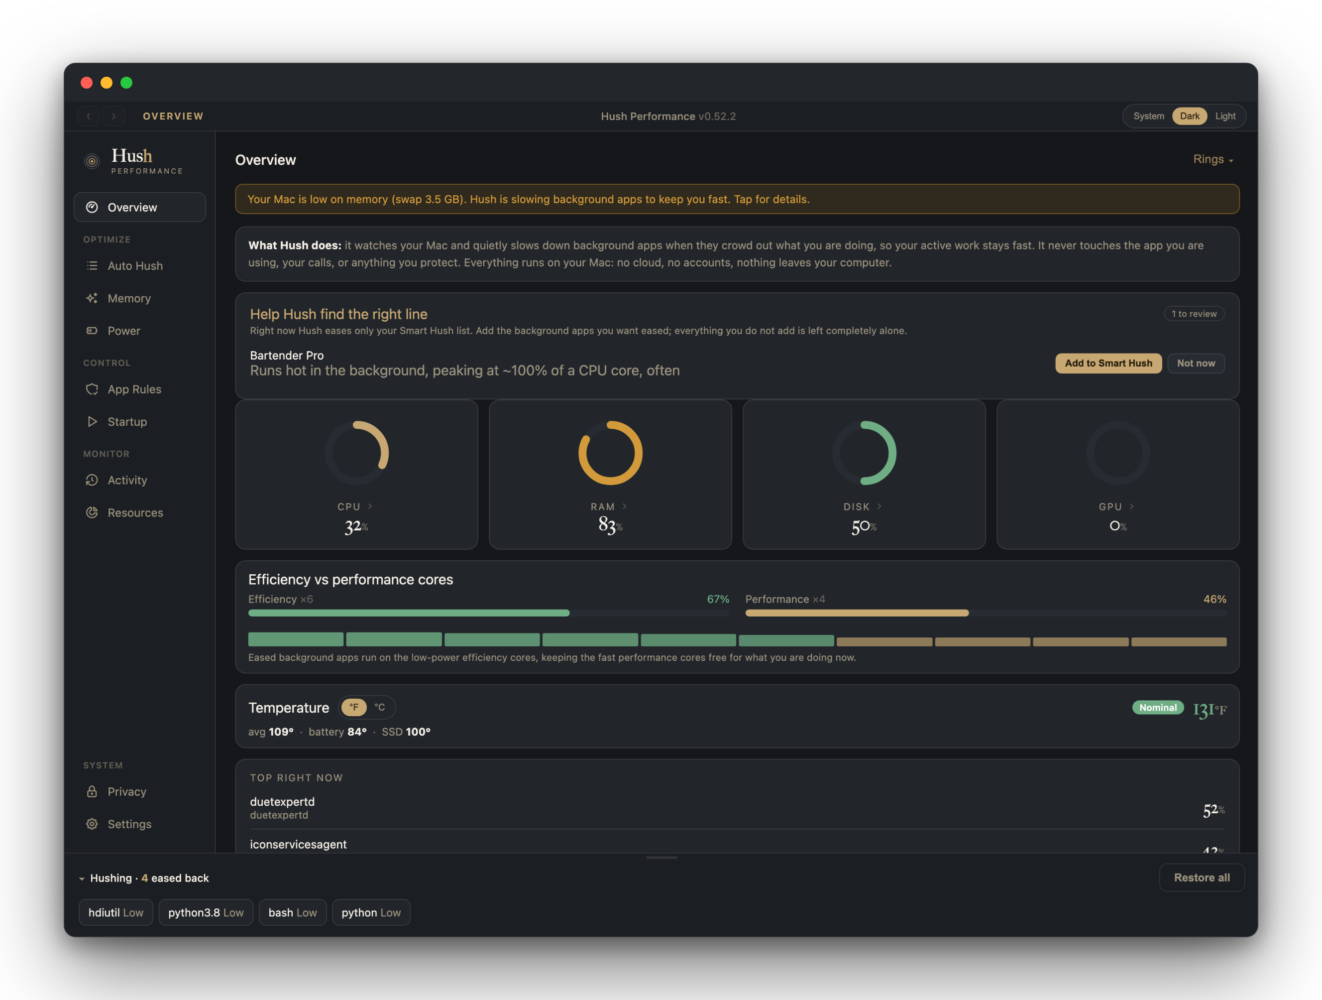Open the Overview sidebar item
This screenshot has height=1000, width=1322.
point(140,207)
